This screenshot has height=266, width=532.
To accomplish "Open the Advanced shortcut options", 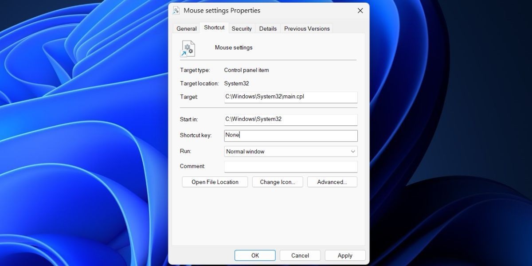I will 332,182.
